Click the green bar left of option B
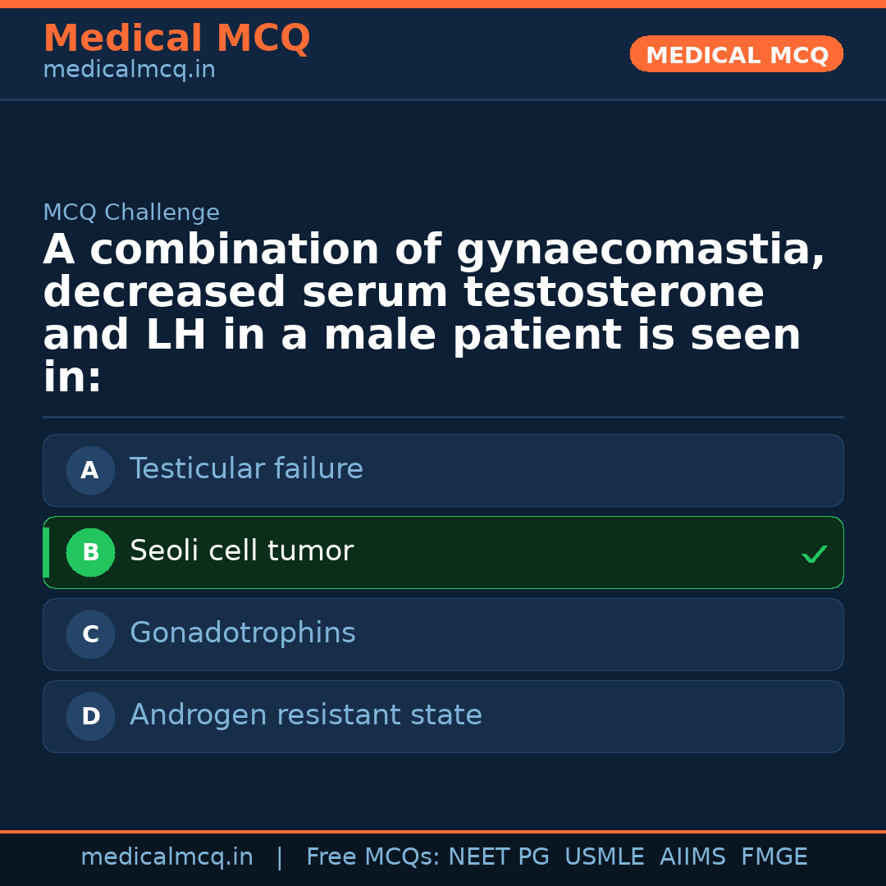This screenshot has width=886, height=886. click(x=46, y=553)
